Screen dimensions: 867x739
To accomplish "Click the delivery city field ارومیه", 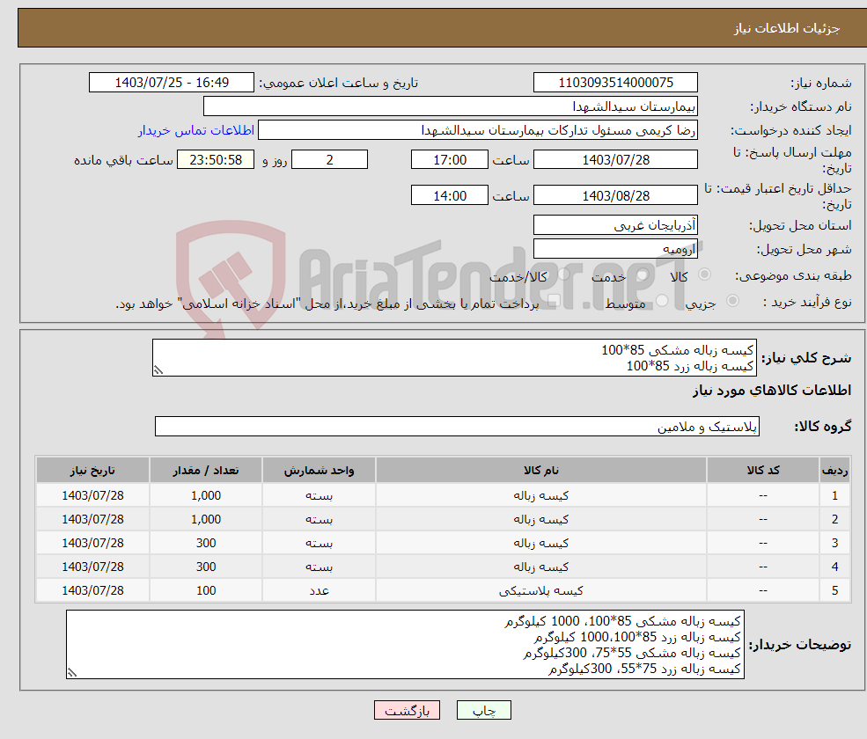I will pos(615,249).
